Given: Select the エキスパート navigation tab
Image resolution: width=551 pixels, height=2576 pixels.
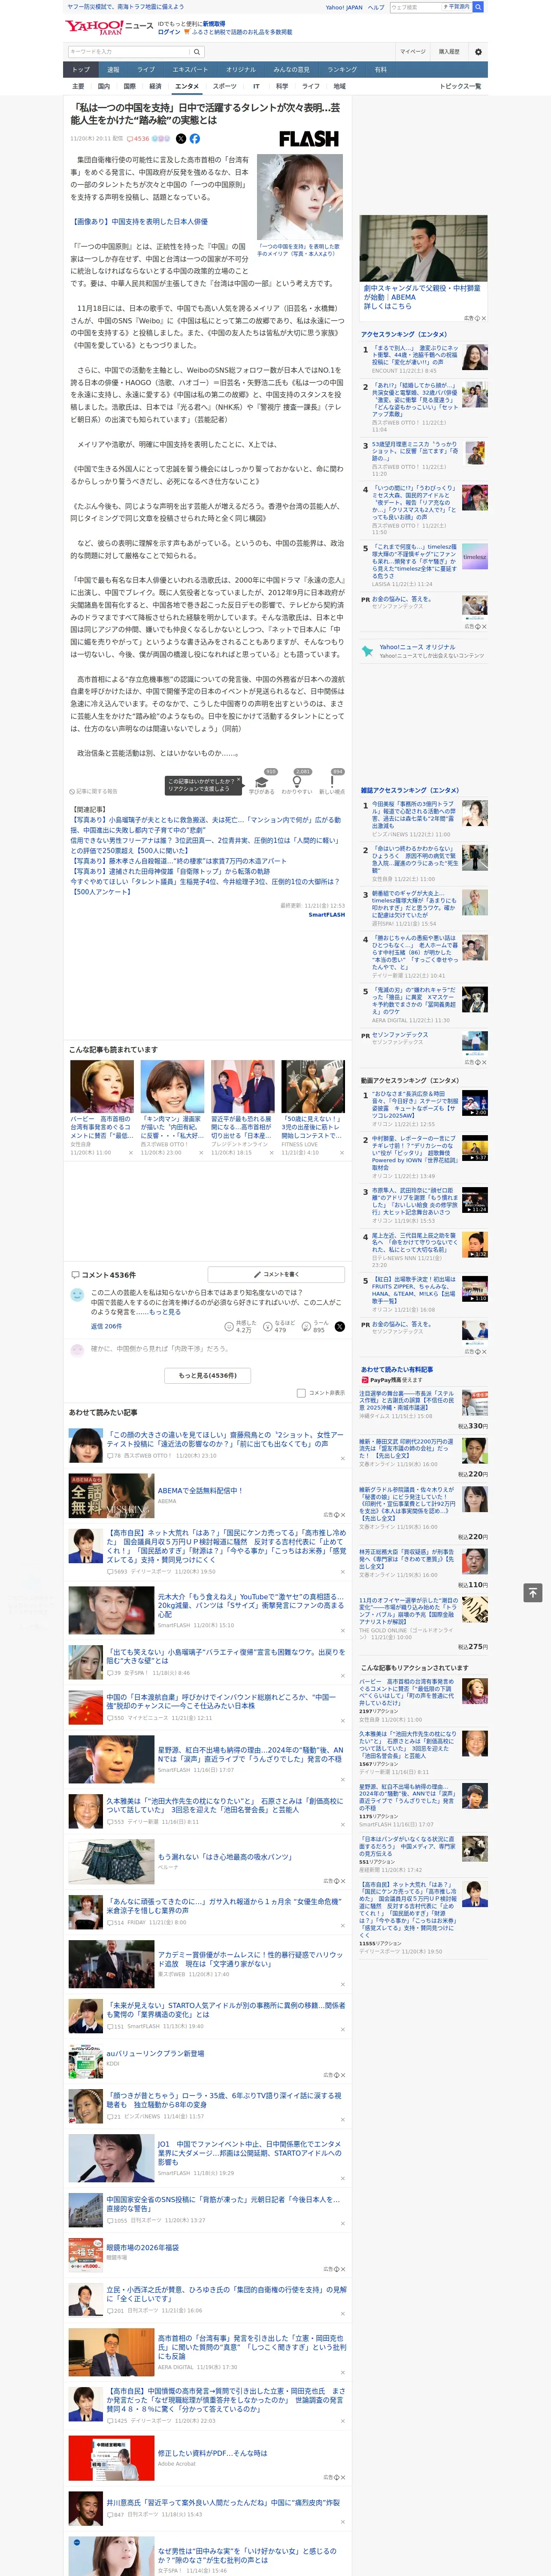Looking at the screenshot, I should [x=190, y=69].
